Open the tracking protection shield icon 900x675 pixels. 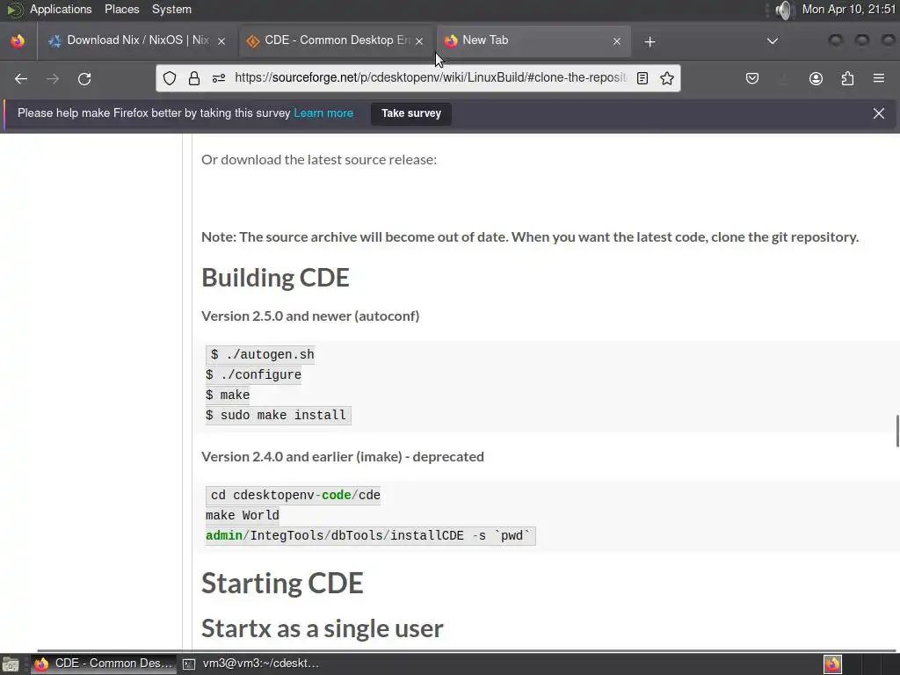click(170, 78)
